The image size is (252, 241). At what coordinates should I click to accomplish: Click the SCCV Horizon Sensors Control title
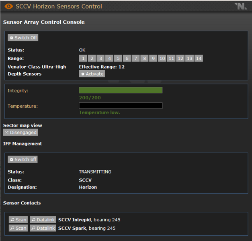[x=59, y=6]
